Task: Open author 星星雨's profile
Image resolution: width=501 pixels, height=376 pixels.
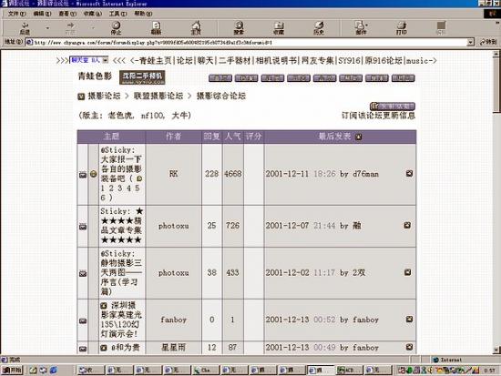Action: (x=173, y=347)
